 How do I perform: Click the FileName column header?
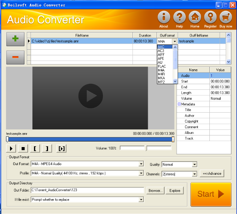click(x=82, y=35)
